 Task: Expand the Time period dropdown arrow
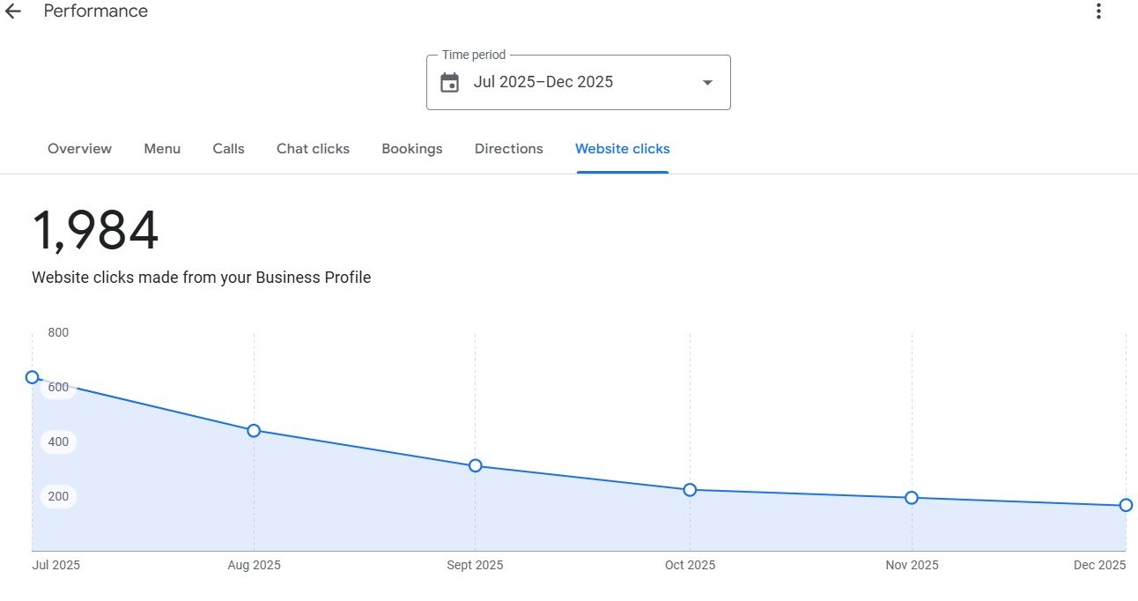coord(706,83)
